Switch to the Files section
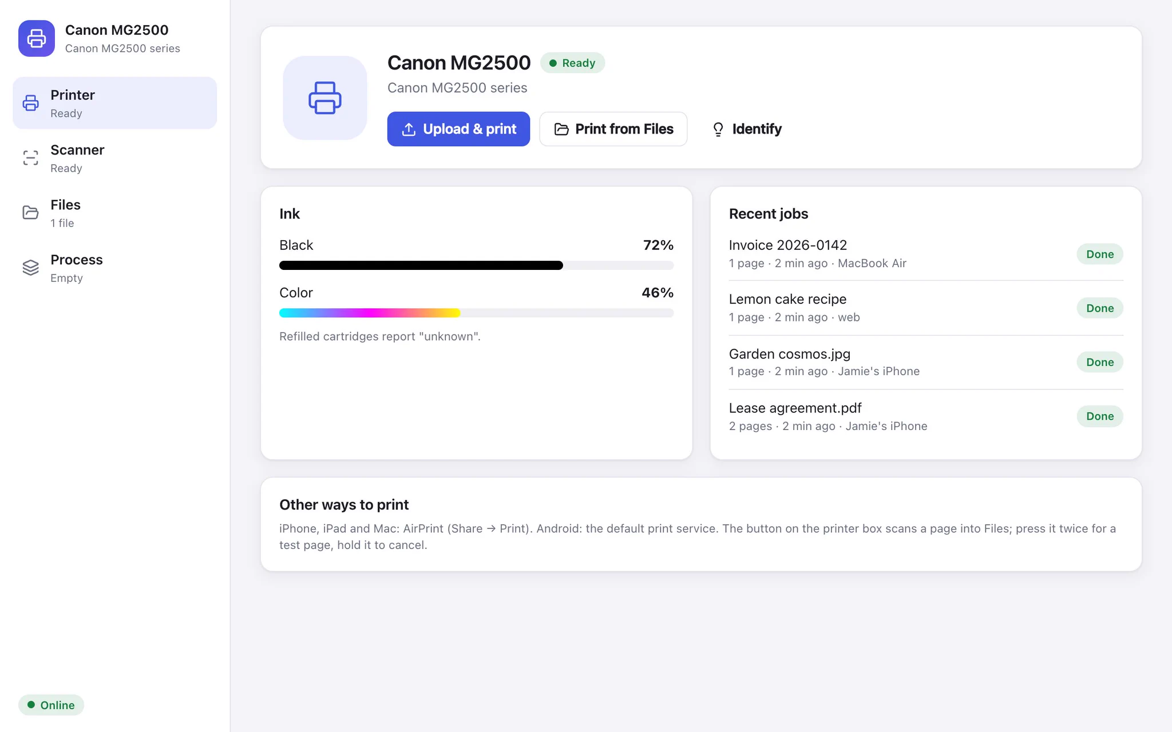1172x732 pixels. (x=115, y=213)
